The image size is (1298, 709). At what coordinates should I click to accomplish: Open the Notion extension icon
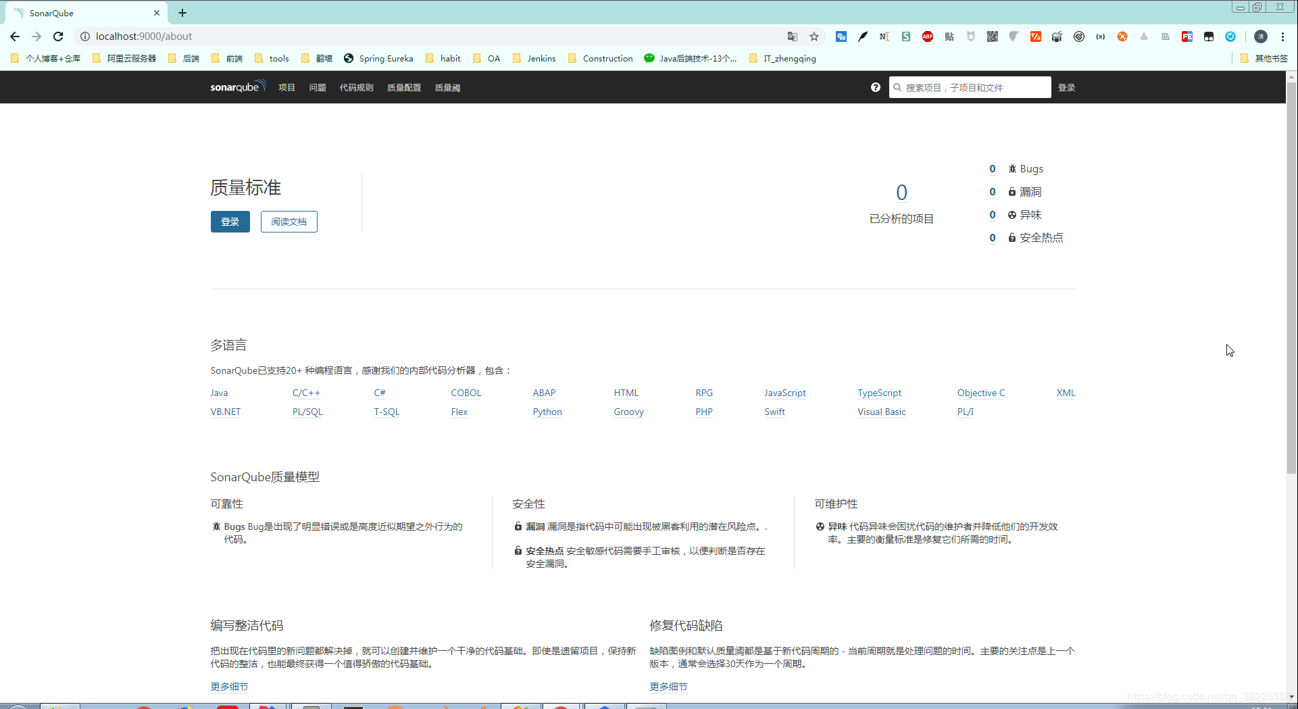[x=884, y=36]
